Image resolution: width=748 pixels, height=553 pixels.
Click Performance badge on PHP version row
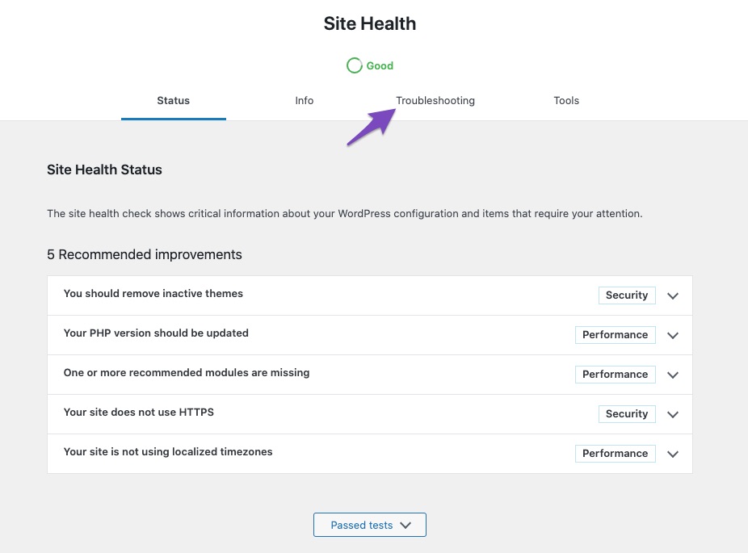point(615,335)
